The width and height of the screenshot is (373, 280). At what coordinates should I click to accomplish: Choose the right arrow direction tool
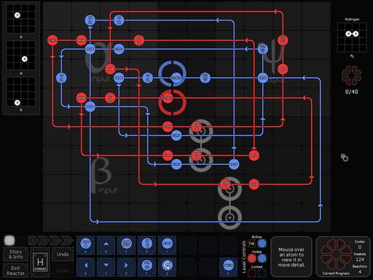tap(126, 265)
